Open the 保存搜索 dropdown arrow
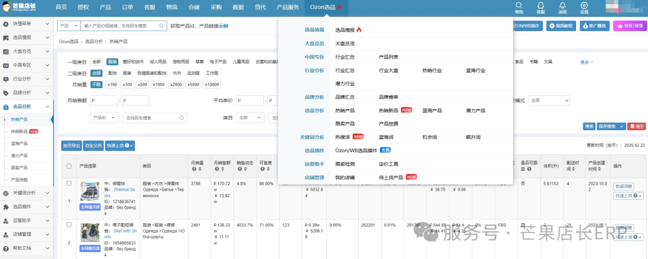Screen dimensions: 648x259 [622, 127]
